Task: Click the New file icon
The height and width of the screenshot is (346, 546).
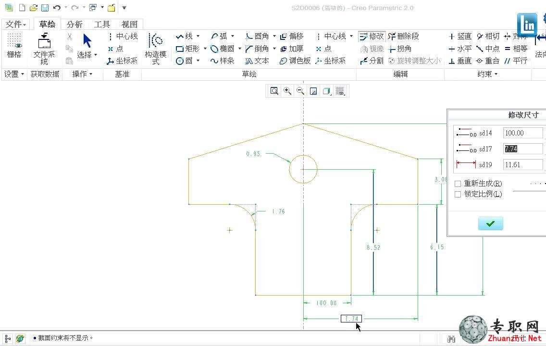Action: pyautogui.click(x=22, y=7)
